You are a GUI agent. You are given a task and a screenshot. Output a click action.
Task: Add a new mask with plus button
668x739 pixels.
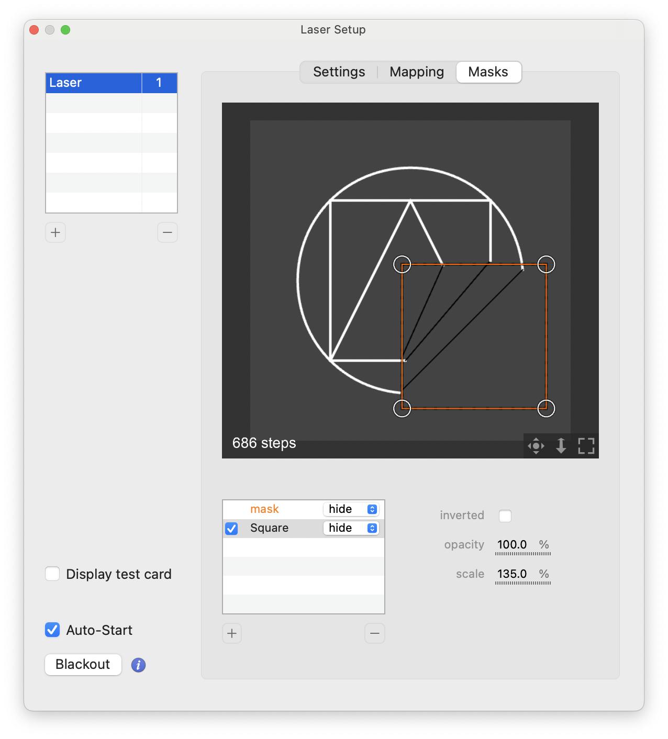click(x=232, y=633)
